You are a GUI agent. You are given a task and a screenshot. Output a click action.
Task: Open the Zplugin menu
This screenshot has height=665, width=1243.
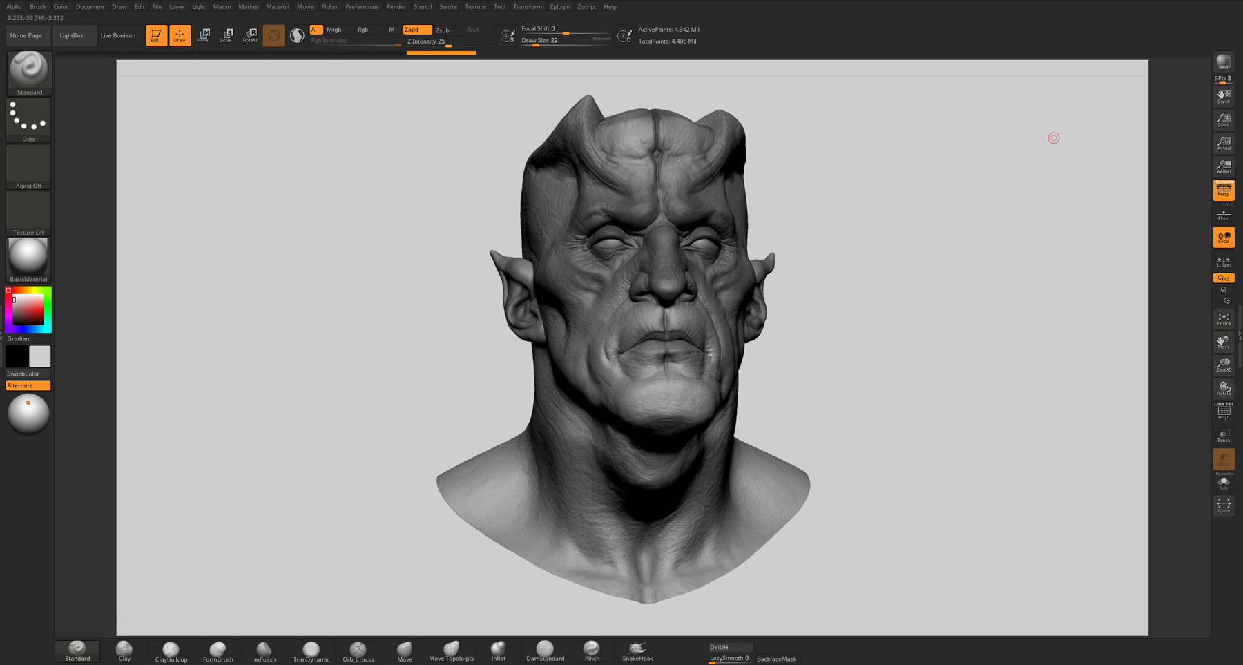pos(559,7)
